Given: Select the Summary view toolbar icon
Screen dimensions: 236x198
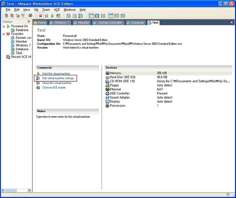Looking at the screenshot, I should point(111,16).
